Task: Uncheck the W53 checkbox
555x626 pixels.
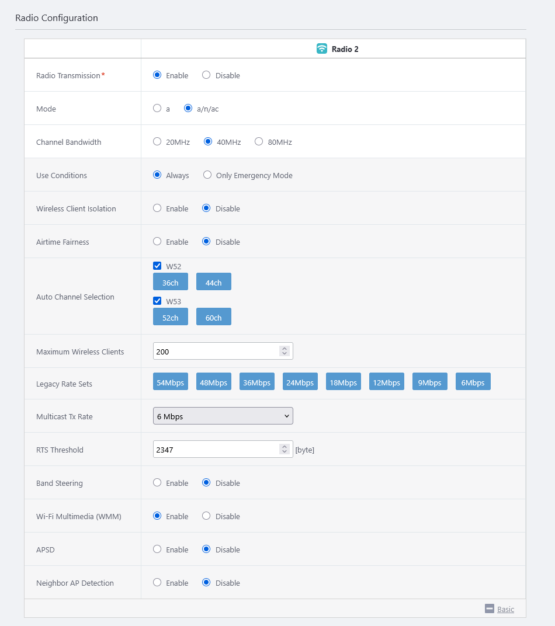Action: (x=157, y=301)
